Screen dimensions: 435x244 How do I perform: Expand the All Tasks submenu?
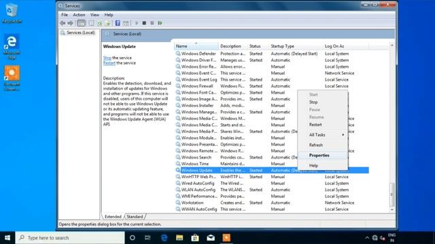324,135
